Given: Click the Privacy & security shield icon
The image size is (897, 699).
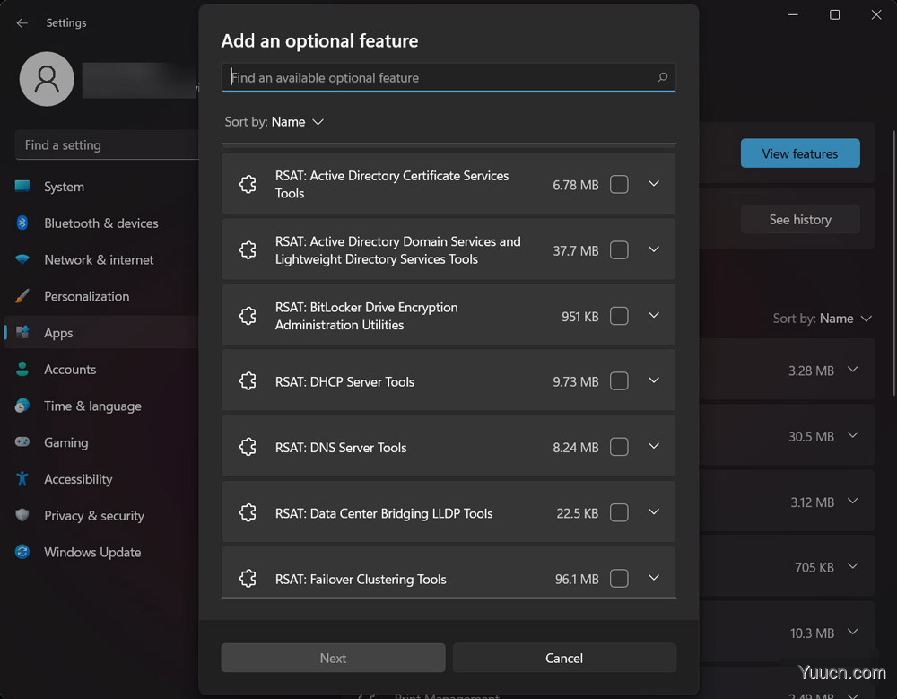Looking at the screenshot, I should (22, 515).
